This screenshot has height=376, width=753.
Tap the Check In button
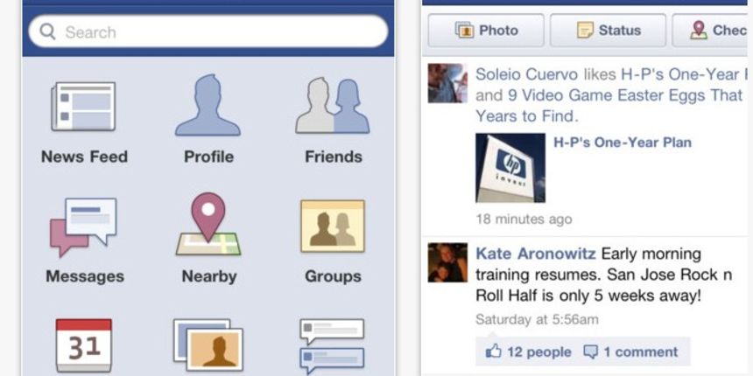point(712,31)
